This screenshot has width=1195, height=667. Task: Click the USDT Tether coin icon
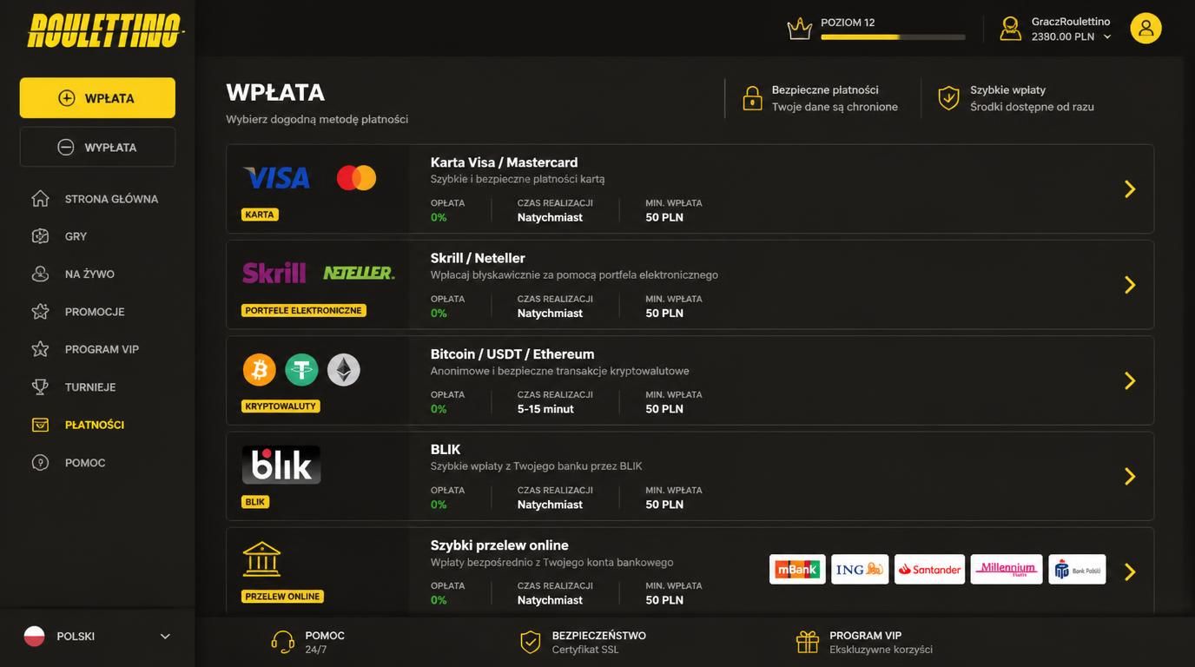[x=301, y=370]
